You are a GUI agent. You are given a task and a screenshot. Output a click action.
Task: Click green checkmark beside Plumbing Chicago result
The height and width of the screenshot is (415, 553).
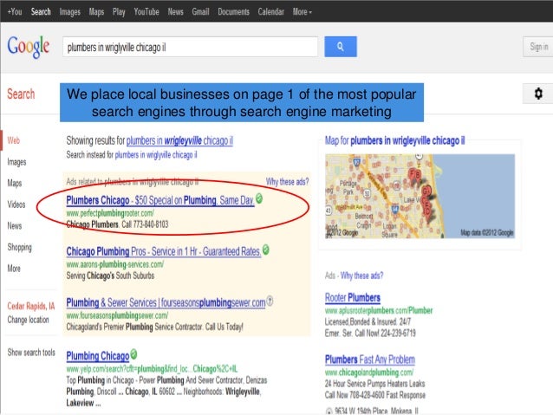(133, 353)
